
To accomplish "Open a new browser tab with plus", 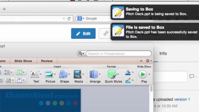I will pos(4,9).
